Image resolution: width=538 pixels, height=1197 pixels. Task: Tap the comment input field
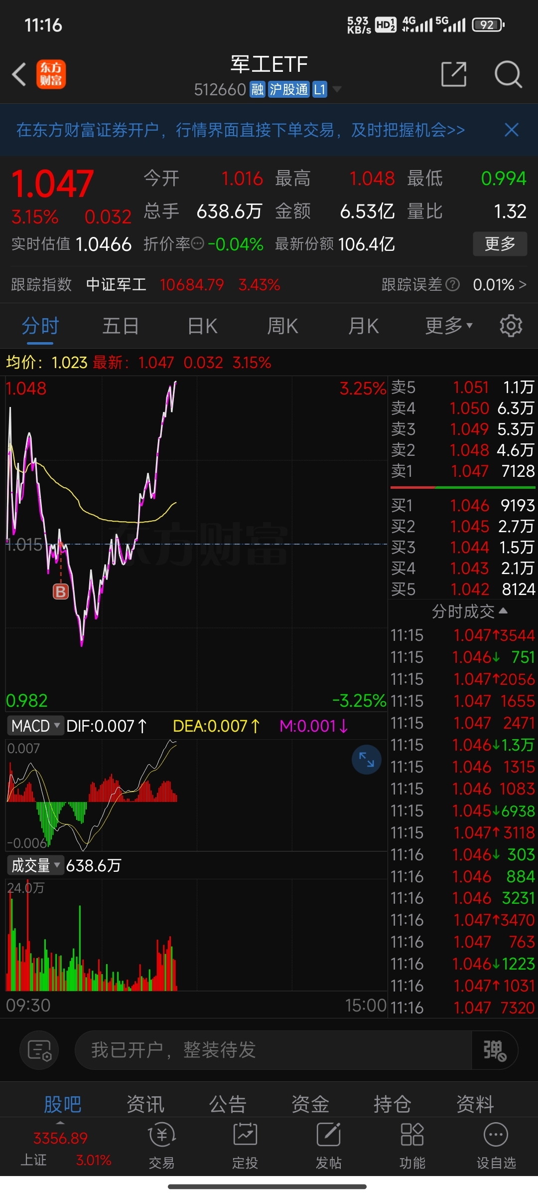273,1050
